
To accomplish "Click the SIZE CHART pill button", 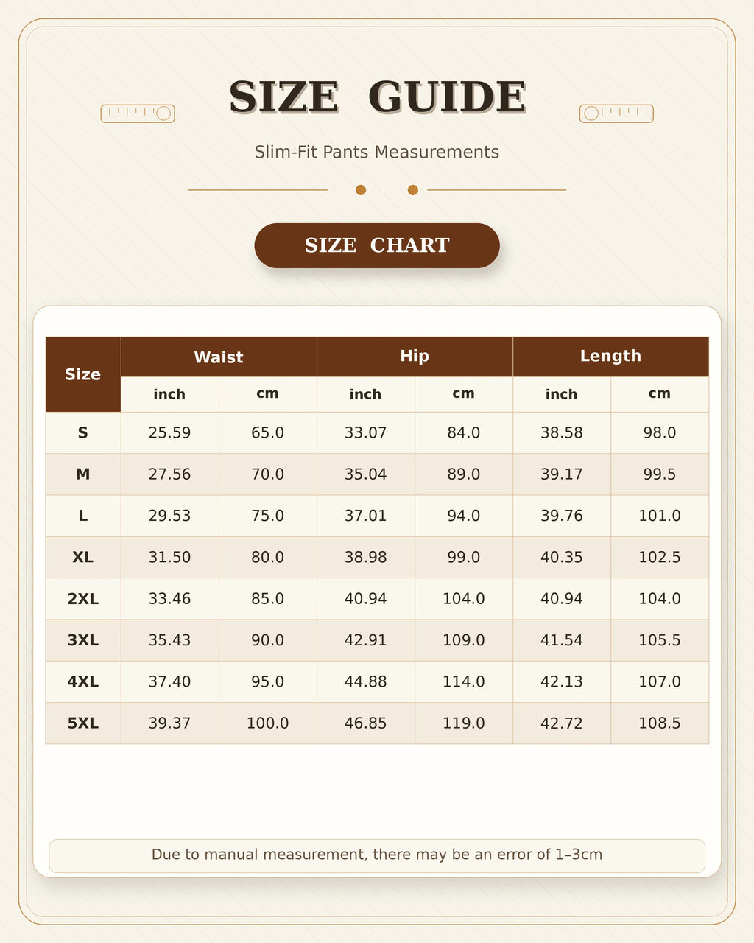I will coord(377,245).
